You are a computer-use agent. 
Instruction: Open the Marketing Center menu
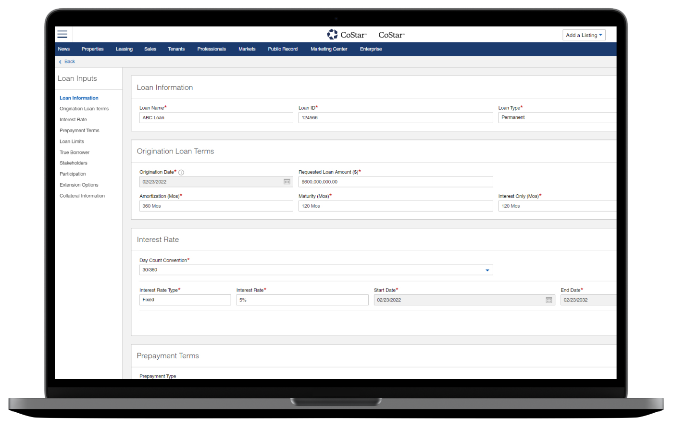(x=329, y=49)
